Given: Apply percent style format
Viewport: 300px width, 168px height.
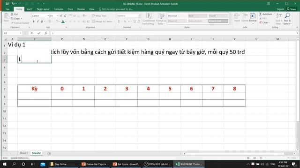Looking at the screenshot, I should (x=125, y=21).
